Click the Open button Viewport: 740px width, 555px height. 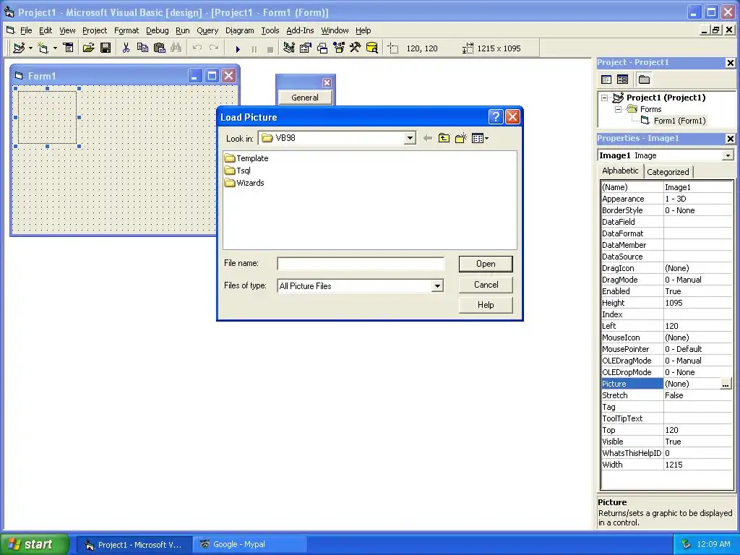coord(486,264)
